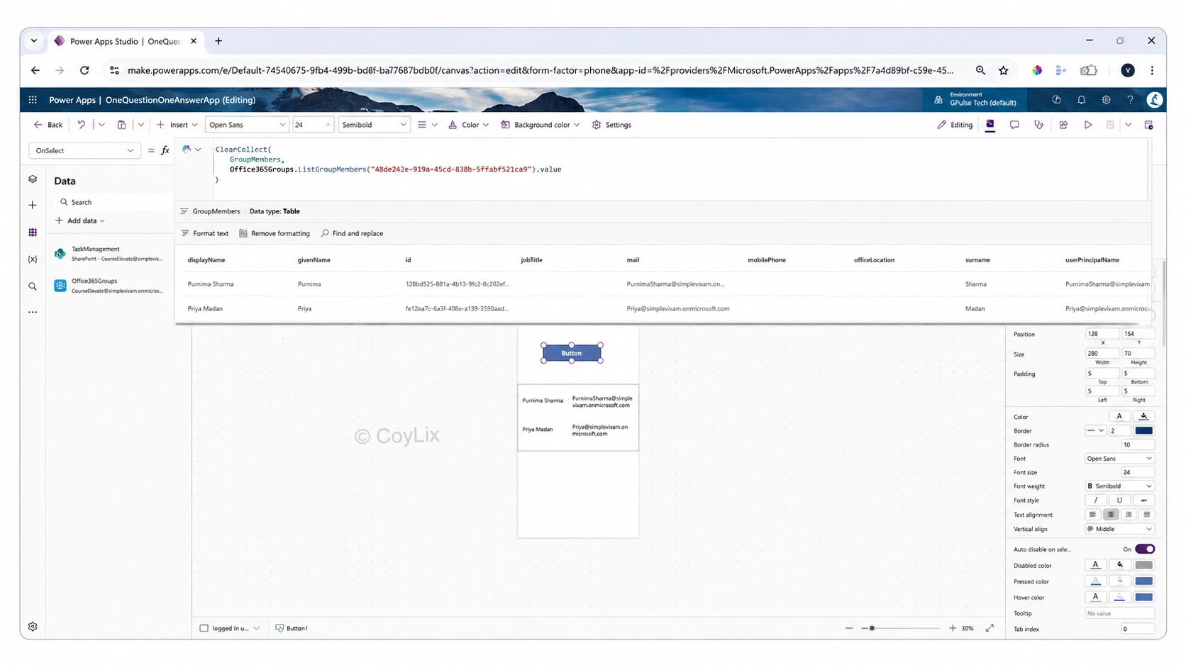1186x667 pixels.
Task: Open the Data pane icon in sidebar
Action: [x=33, y=232]
